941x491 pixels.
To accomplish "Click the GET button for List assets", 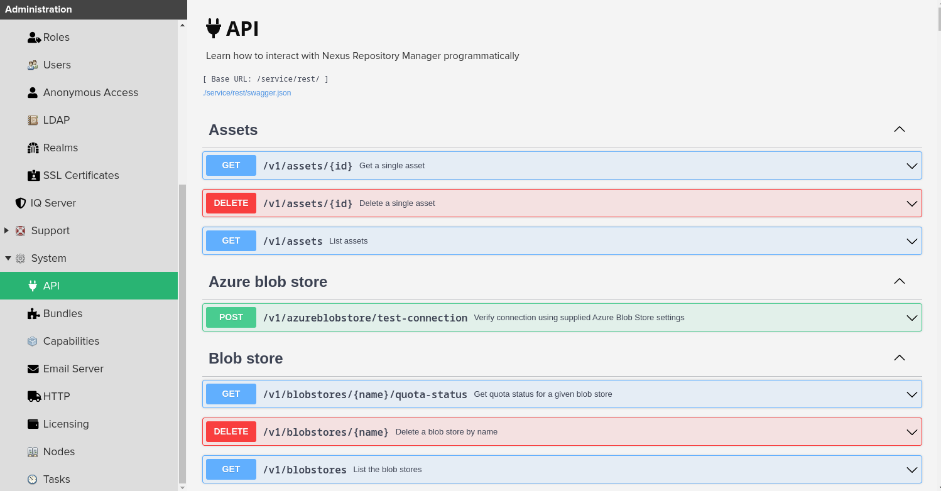I will click(x=231, y=241).
